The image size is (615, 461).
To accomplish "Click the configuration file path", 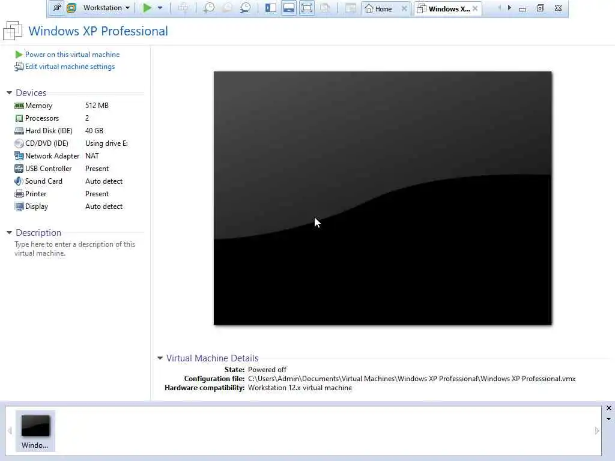I will [x=412, y=379].
